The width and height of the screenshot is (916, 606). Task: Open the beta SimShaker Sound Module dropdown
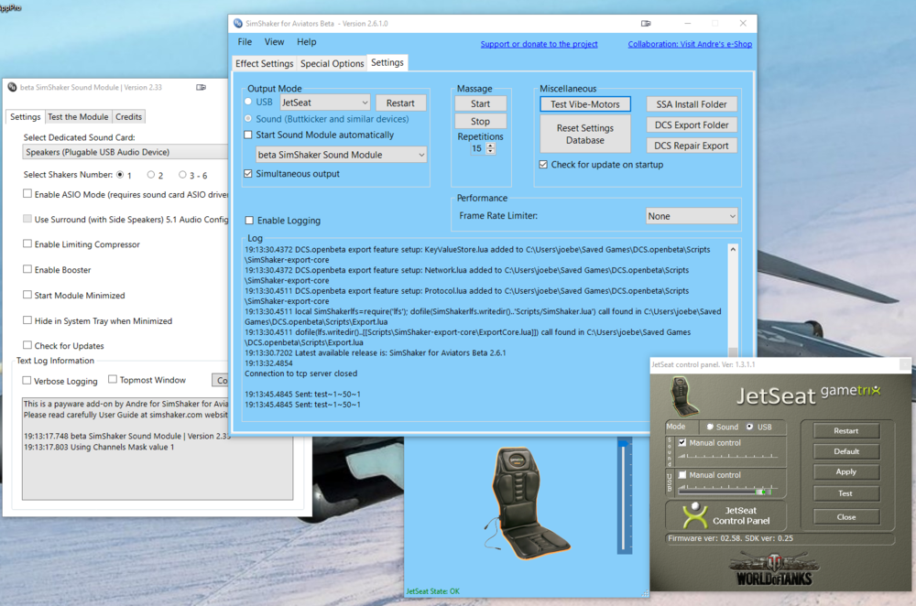point(341,156)
